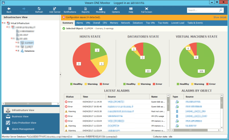The height and width of the screenshot is (140, 229).
Task: Open the Tasks & Events tab
Action: (x=195, y=23)
